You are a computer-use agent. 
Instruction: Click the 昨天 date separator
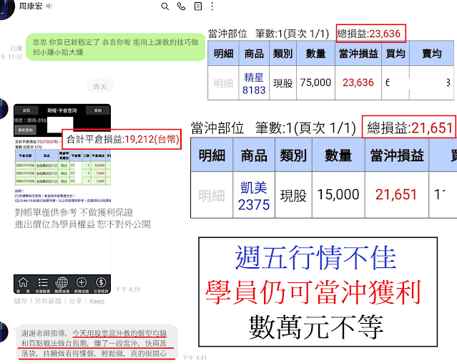(100, 87)
